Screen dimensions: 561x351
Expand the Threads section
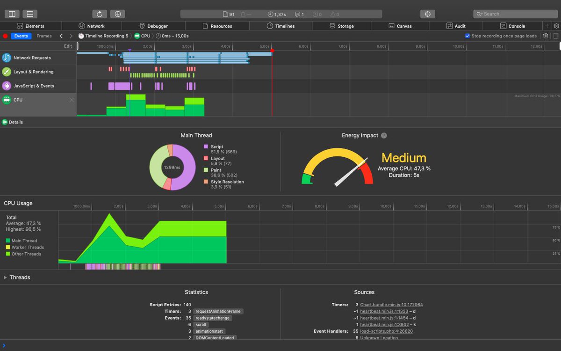pyautogui.click(x=6, y=278)
